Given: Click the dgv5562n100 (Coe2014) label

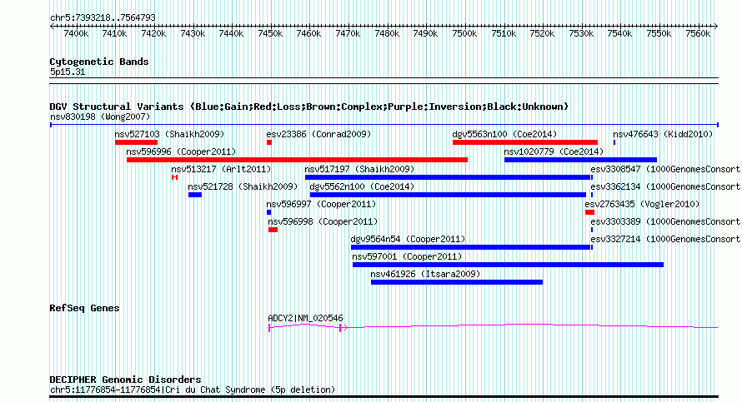Looking at the screenshot, I should [362, 186].
